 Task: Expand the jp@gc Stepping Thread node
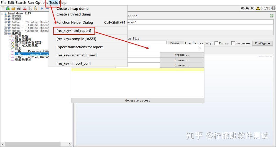[x=6, y=22]
